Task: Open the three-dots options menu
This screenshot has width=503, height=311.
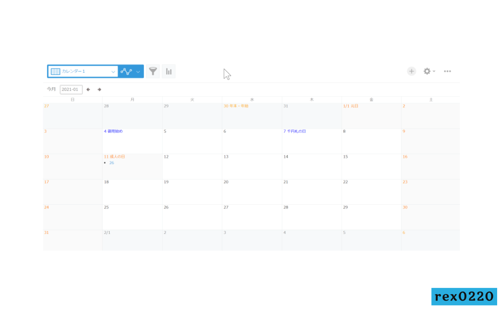Action: pos(447,71)
